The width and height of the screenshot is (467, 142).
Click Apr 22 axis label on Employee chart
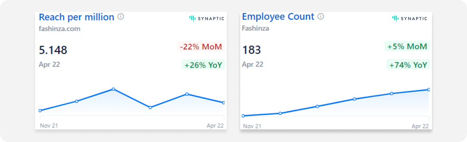[420, 126]
